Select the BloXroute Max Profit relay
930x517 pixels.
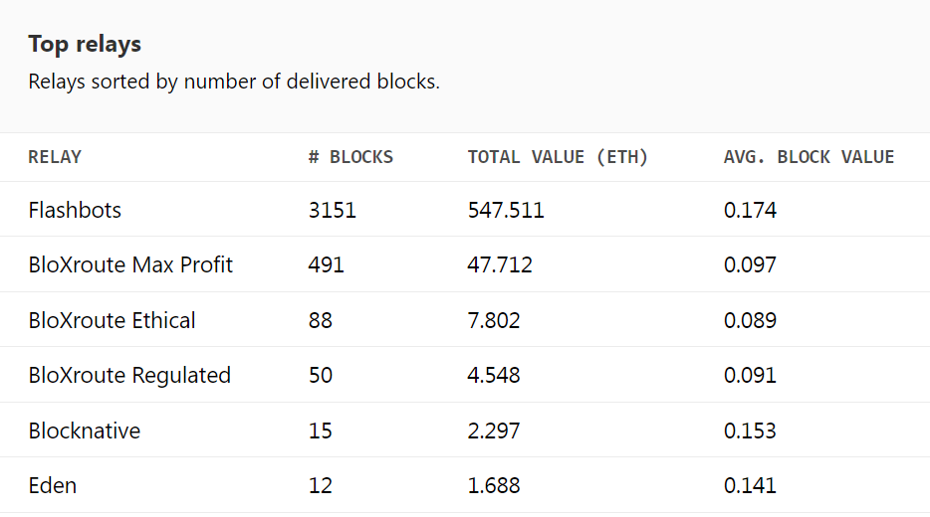coord(130,265)
